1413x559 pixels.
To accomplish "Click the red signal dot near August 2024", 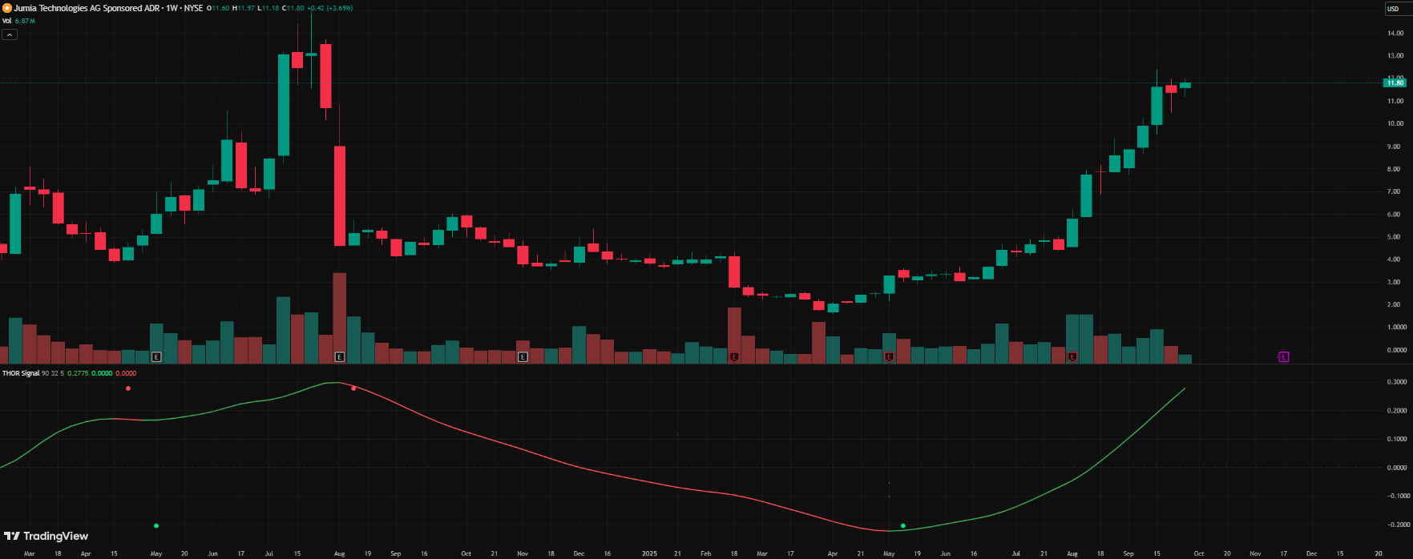I will pyautogui.click(x=353, y=388).
